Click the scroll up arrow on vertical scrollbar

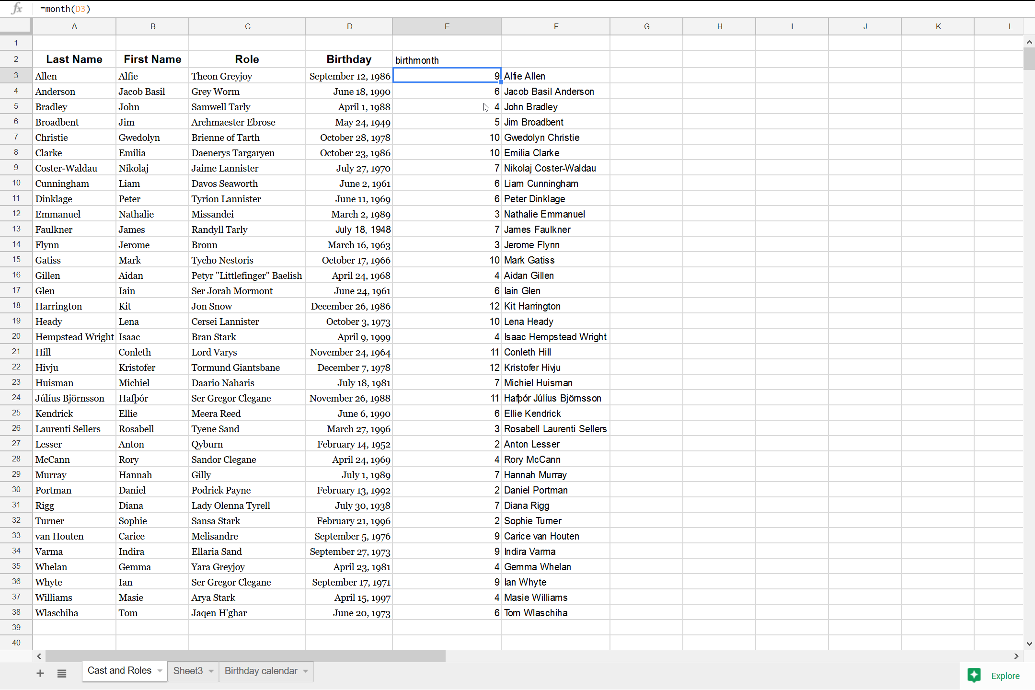point(1029,42)
